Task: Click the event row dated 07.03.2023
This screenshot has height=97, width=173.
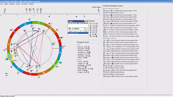Action: pyautogui.click(x=121, y=77)
